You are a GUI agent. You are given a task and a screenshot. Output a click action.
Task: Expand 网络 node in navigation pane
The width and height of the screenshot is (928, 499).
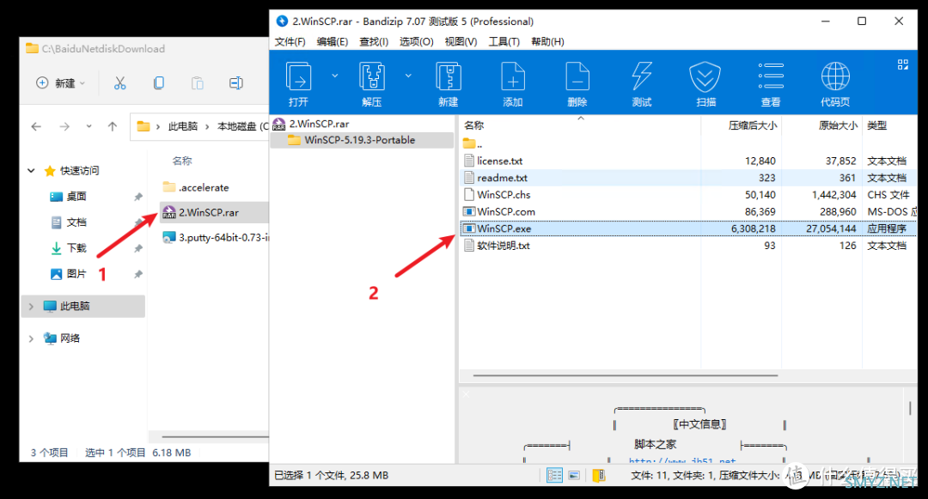[32, 338]
